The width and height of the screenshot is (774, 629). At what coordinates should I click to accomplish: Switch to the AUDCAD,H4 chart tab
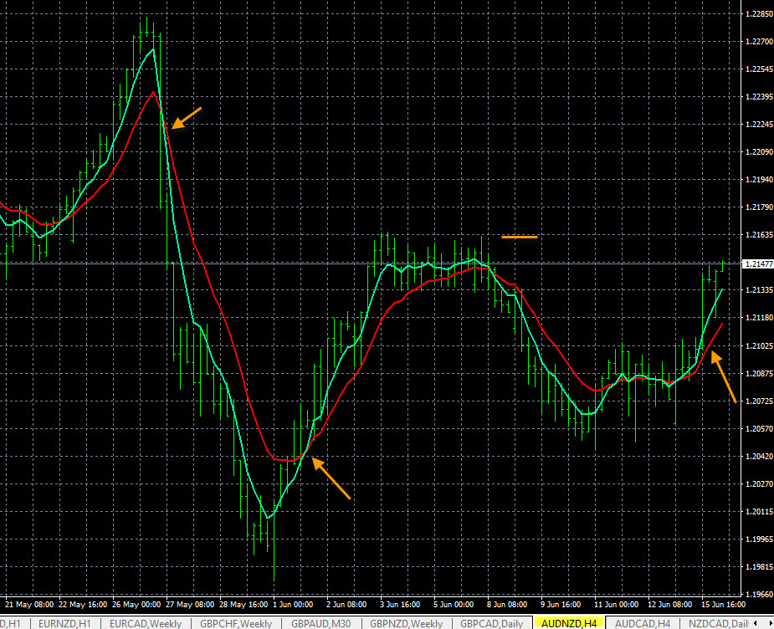pos(642,623)
